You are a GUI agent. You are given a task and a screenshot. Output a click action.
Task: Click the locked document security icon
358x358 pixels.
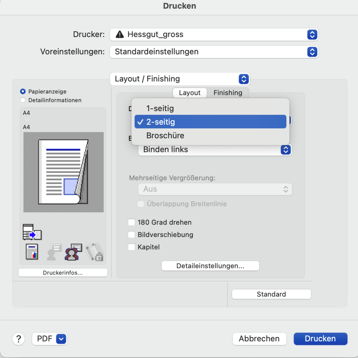pyautogui.click(x=94, y=252)
